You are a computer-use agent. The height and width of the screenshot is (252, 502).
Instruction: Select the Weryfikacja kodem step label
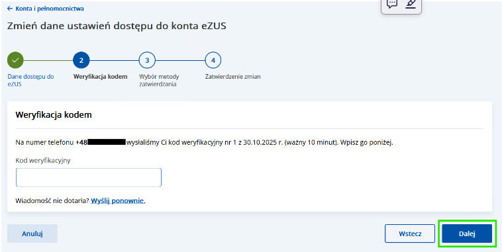pos(100,77)
